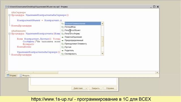Expand Действия dropdown arrow
The height and width of the screenshot is (102, 181).
pos(86,88)
